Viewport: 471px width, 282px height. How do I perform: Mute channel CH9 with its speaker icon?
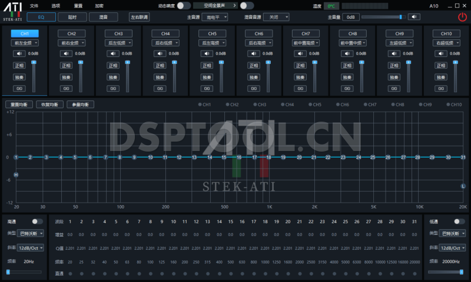click(394, 53)
